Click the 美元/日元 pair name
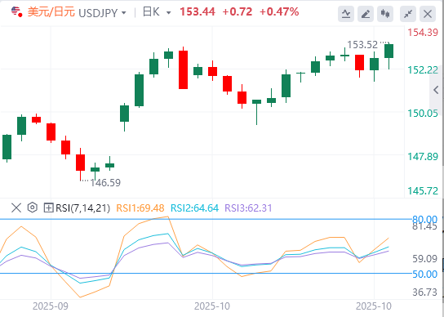Viewport: 444px width, 317px height. tap(51, 12)
